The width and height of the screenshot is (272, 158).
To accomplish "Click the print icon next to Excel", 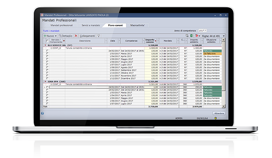I will coord(187,36).
